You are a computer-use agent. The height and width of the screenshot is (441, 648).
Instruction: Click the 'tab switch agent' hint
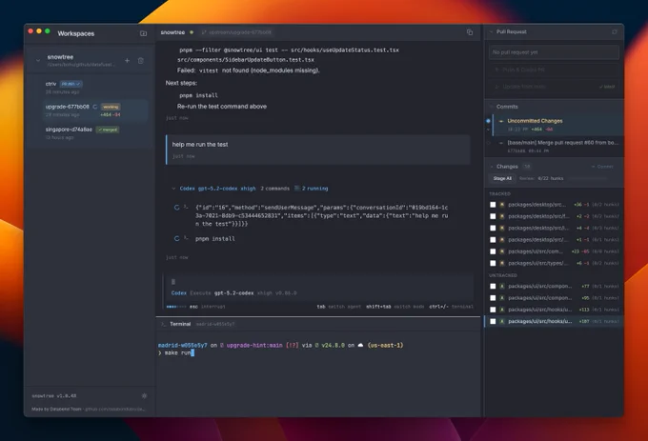coord(339,307)
